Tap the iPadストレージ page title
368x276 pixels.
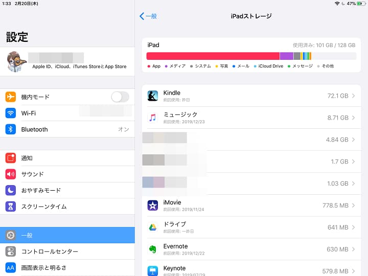[x=251, y=16]
